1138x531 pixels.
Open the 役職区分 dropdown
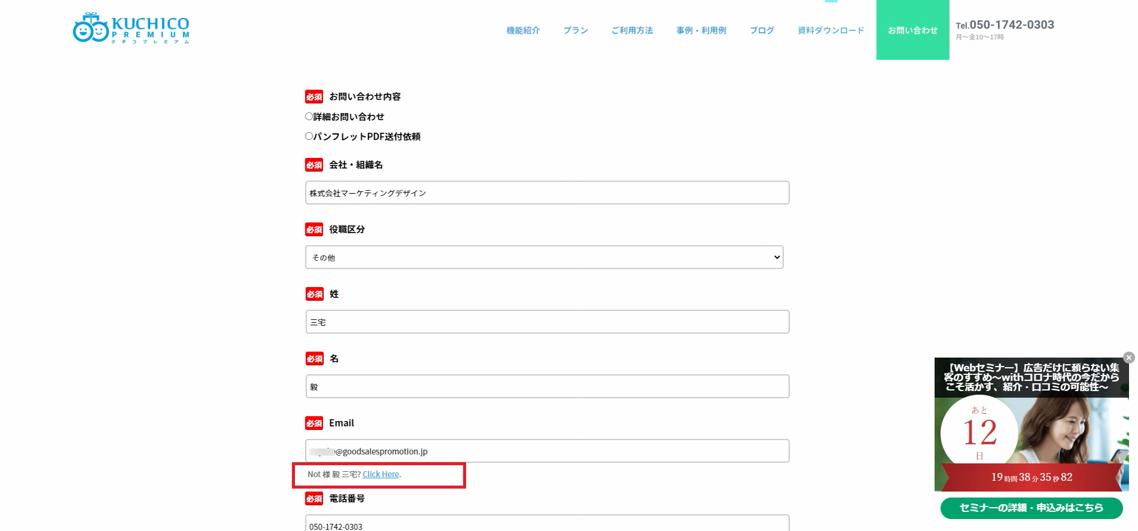tap(544, 257)
